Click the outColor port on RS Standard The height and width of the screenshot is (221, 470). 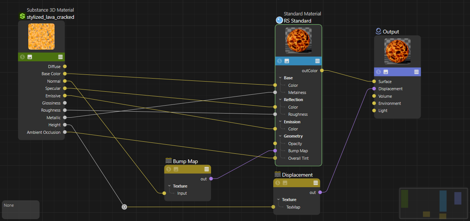tap(321, 70)
